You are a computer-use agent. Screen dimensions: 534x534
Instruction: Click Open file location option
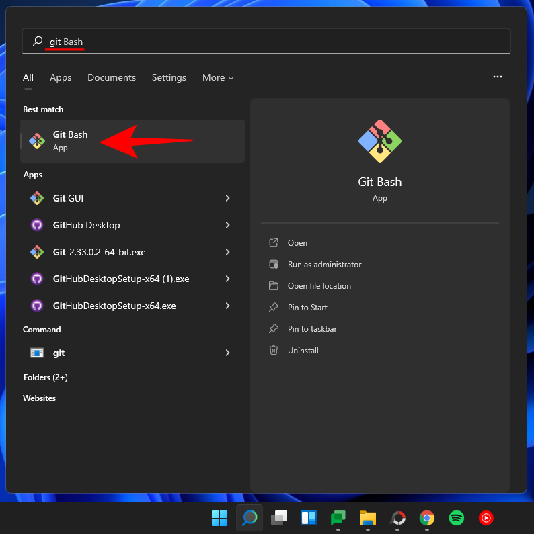click(319, 286)
